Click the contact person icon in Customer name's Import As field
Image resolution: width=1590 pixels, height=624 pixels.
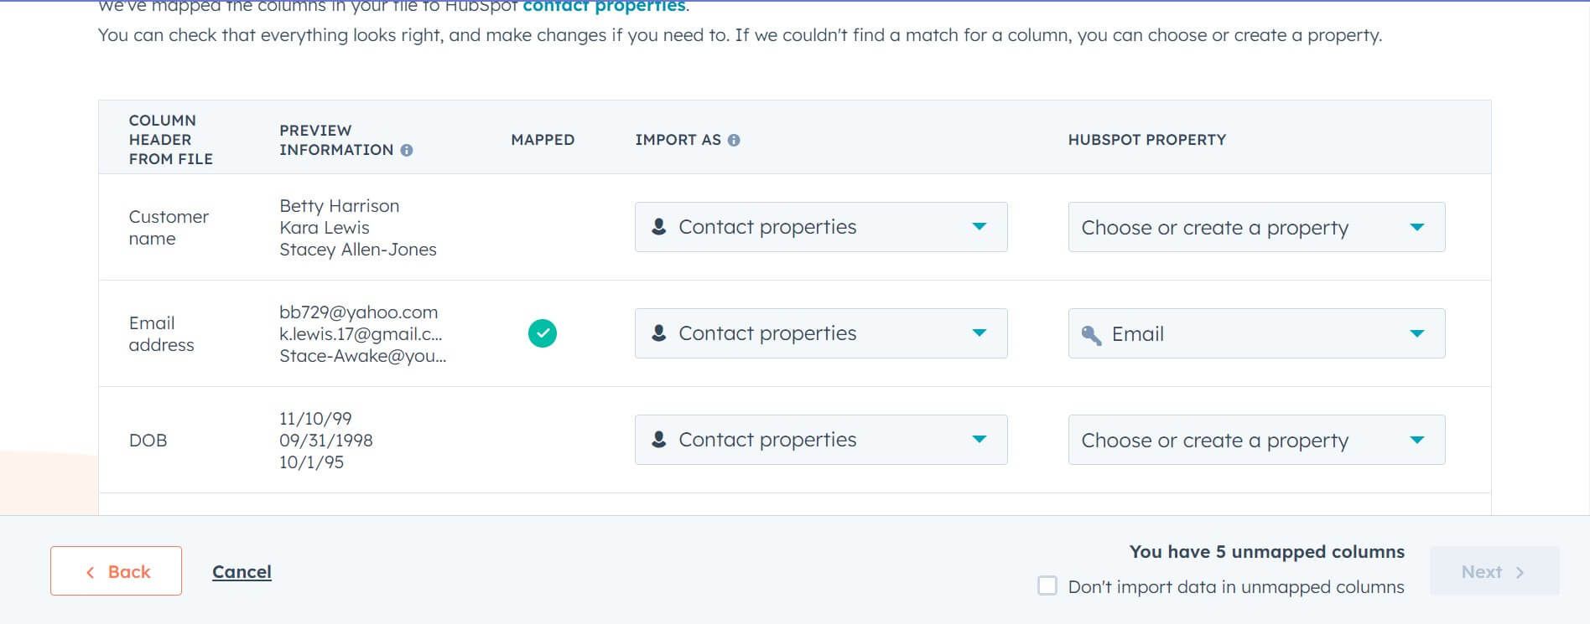[657, 226]
